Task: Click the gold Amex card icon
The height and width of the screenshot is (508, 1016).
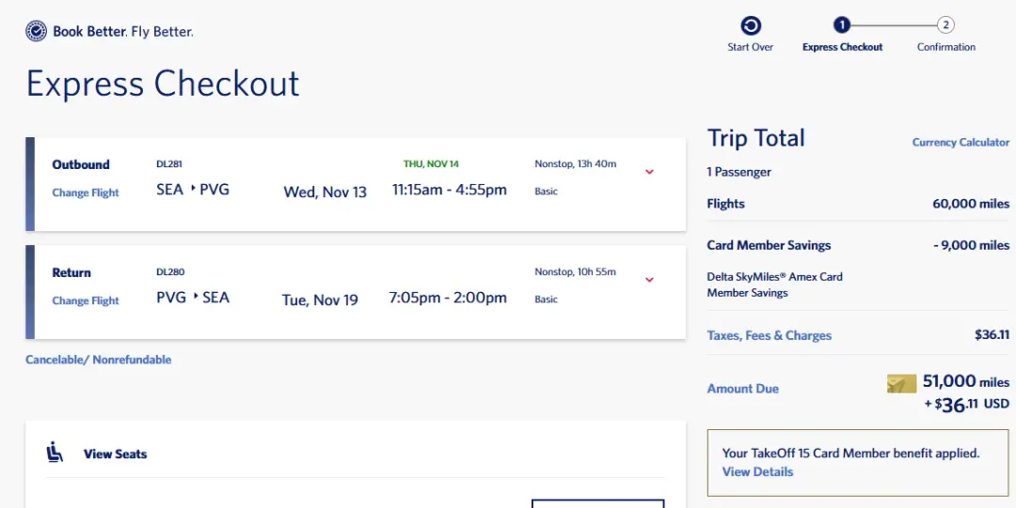Action: point(901,383)
